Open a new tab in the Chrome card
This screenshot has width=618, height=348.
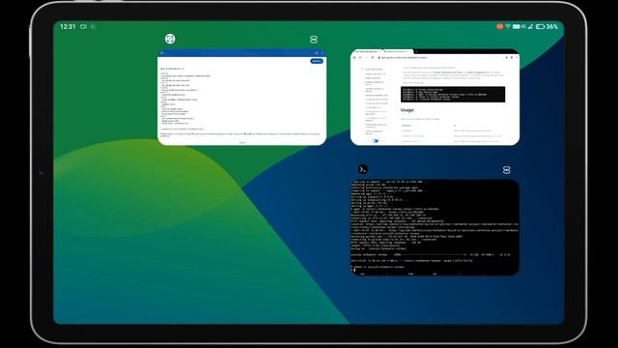(416, 51)
